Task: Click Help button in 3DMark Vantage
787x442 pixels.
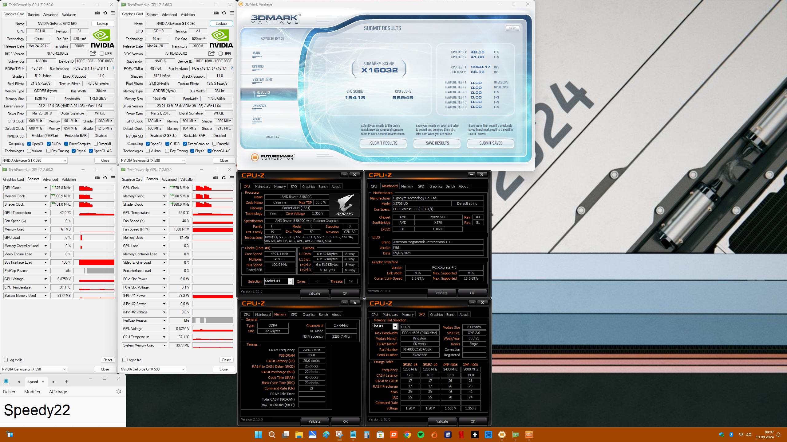Action: coord(512,28)
